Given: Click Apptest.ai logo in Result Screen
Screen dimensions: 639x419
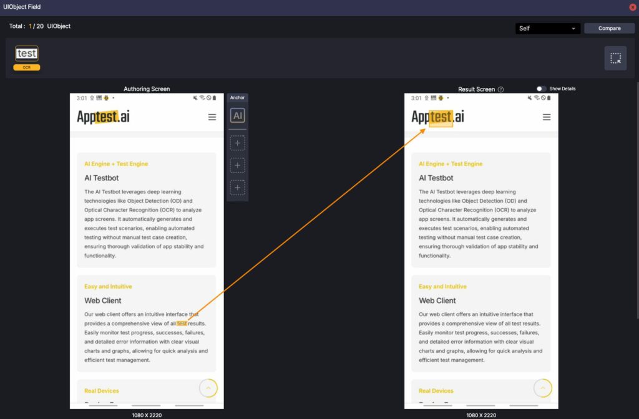Looking at the screenshot, I should click(437, 117).
